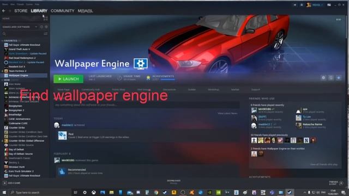Open the Downloads manager at bottom
The image size is (349, 196).
[174, 182]
